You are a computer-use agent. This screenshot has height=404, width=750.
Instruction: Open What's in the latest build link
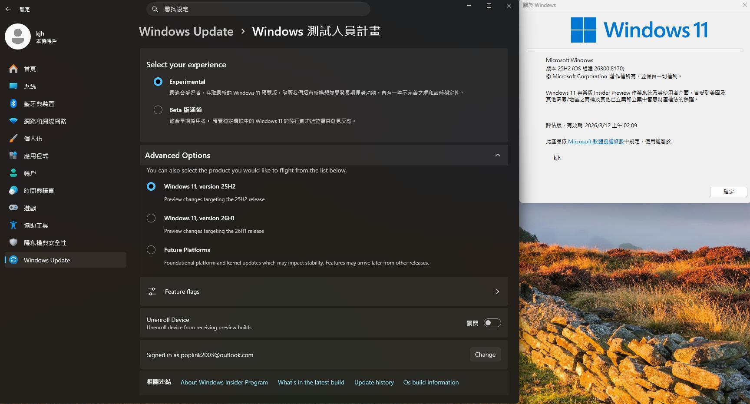[x=311, y=382]
